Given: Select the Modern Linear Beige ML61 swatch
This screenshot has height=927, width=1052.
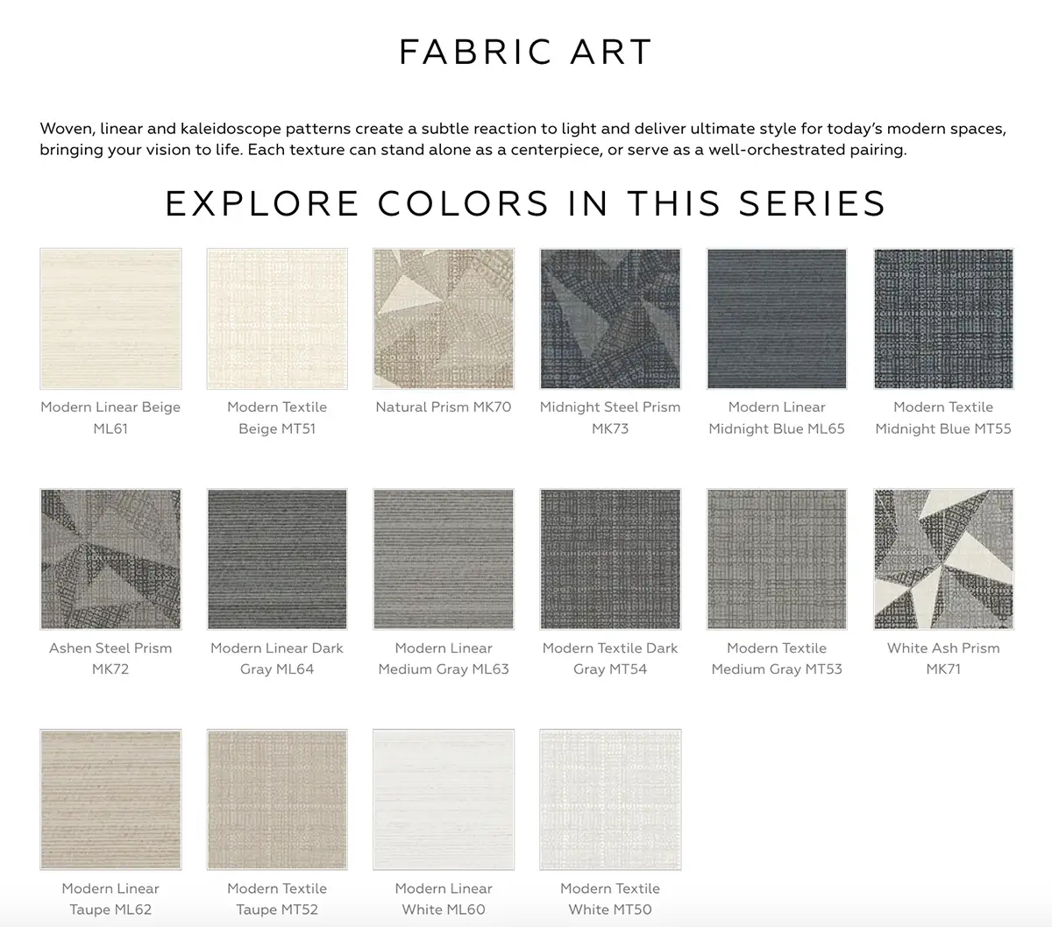Looking at the screenshot, I should [110, 319].
